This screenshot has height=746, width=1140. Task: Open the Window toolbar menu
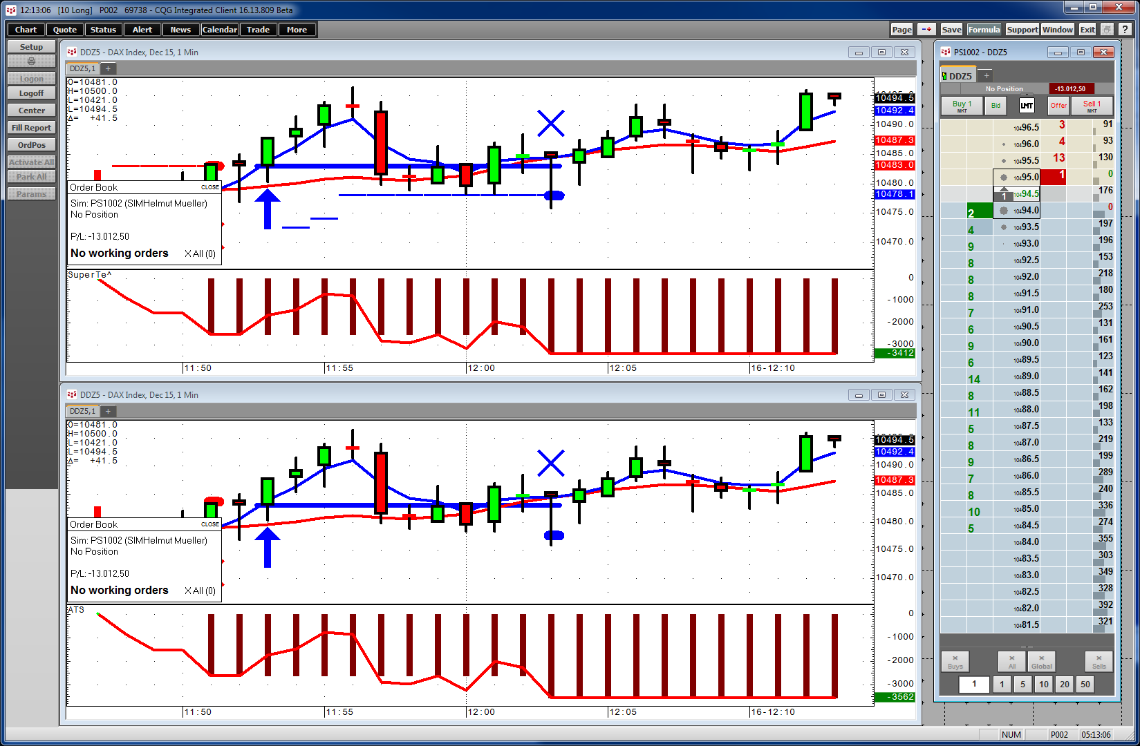tap(1058, 30)
